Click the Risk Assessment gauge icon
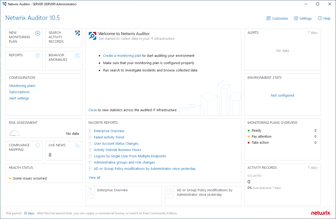This screenshot has height=219, width=336. coord(15,133)
